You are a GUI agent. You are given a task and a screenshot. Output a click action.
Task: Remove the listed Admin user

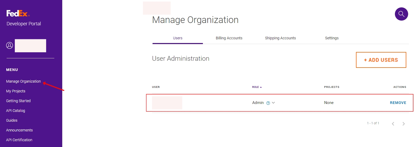point(398,103)
